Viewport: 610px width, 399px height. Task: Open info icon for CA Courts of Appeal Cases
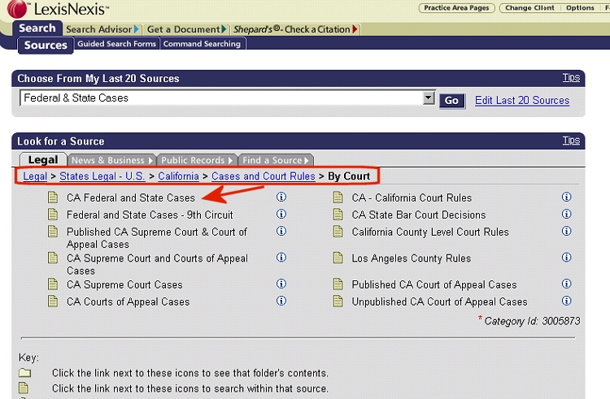(x=281, y=301)
